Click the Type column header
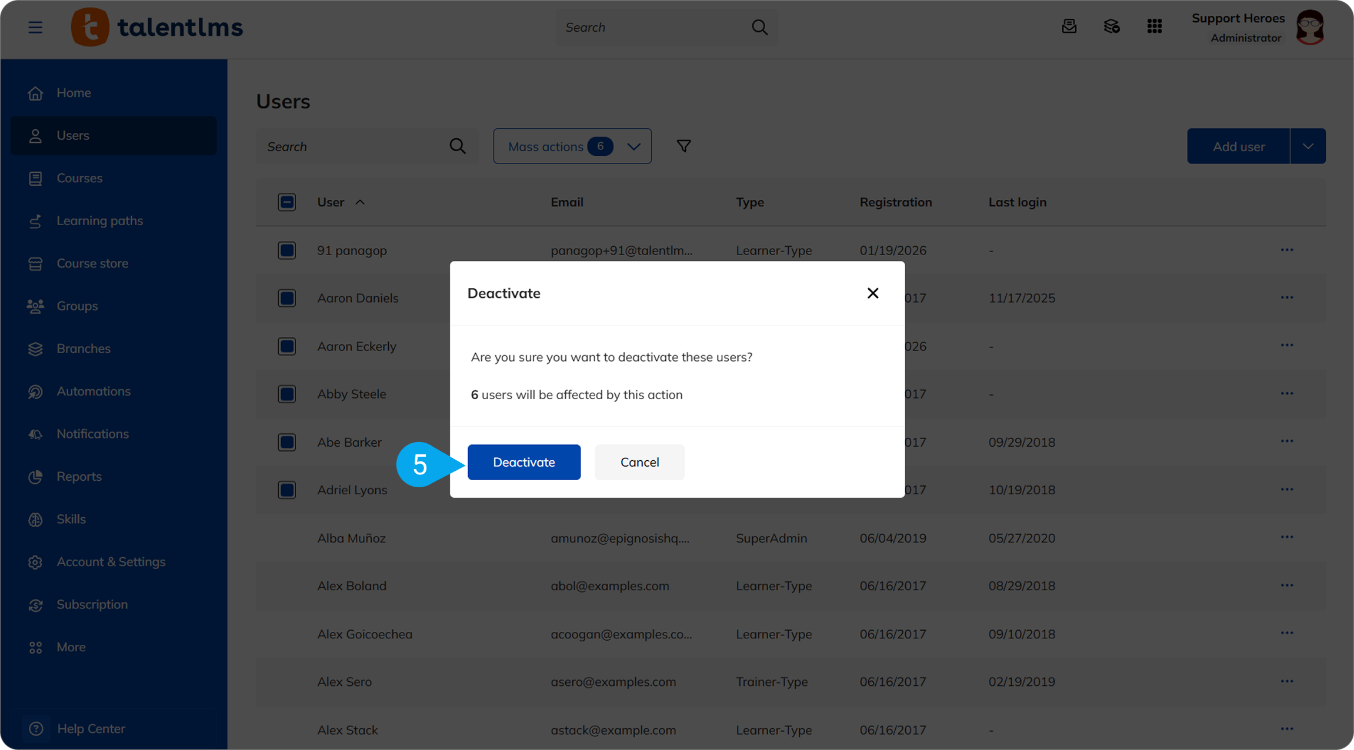Image resolution: width=1354 pixels, height=750 pixels. point(750,202)
